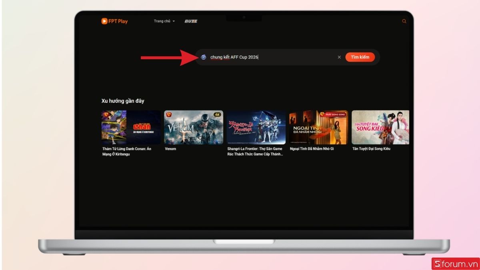
Task: Expand the Trang chủ dropdown menu
Action: [x=164, y=21]
